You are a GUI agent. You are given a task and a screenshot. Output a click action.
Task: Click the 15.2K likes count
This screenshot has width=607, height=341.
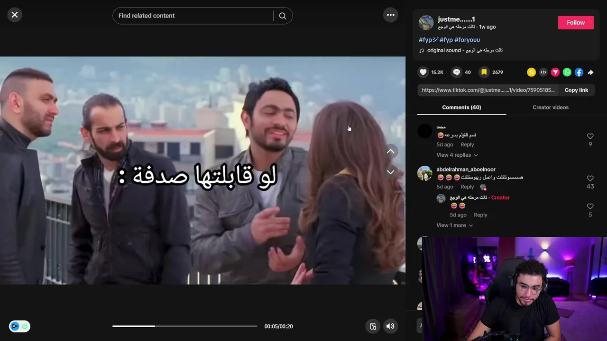(x=437, y=72)
